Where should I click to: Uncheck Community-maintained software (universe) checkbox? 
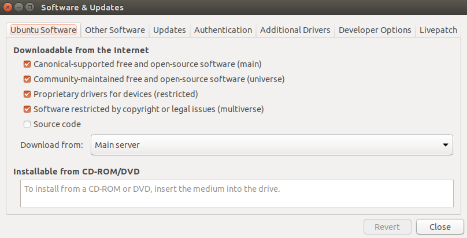tap(27, 79)
